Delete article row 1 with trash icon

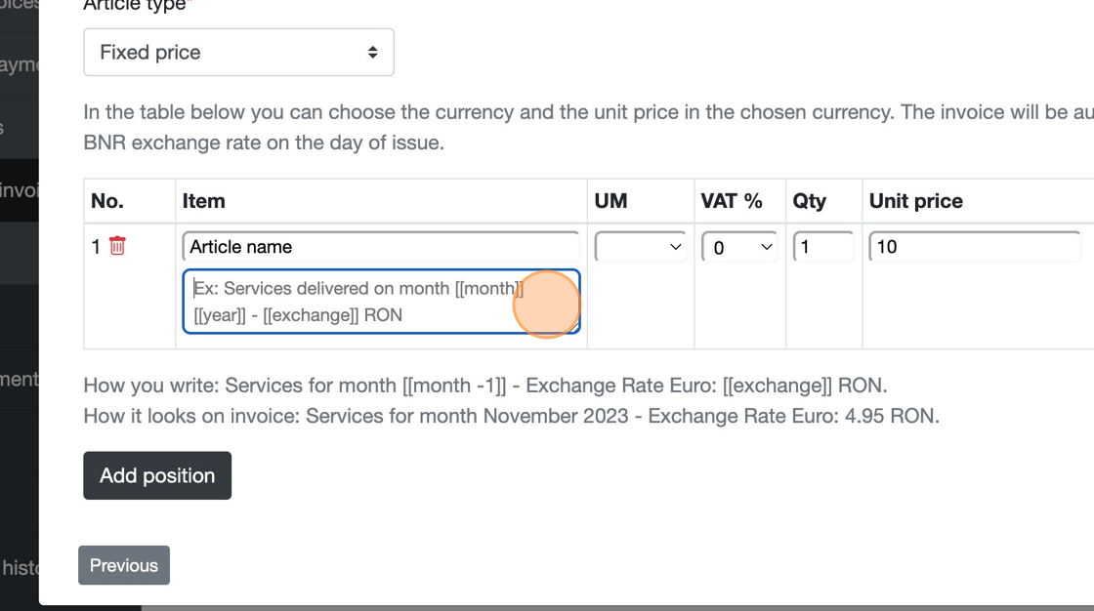(x=117, y=246)
